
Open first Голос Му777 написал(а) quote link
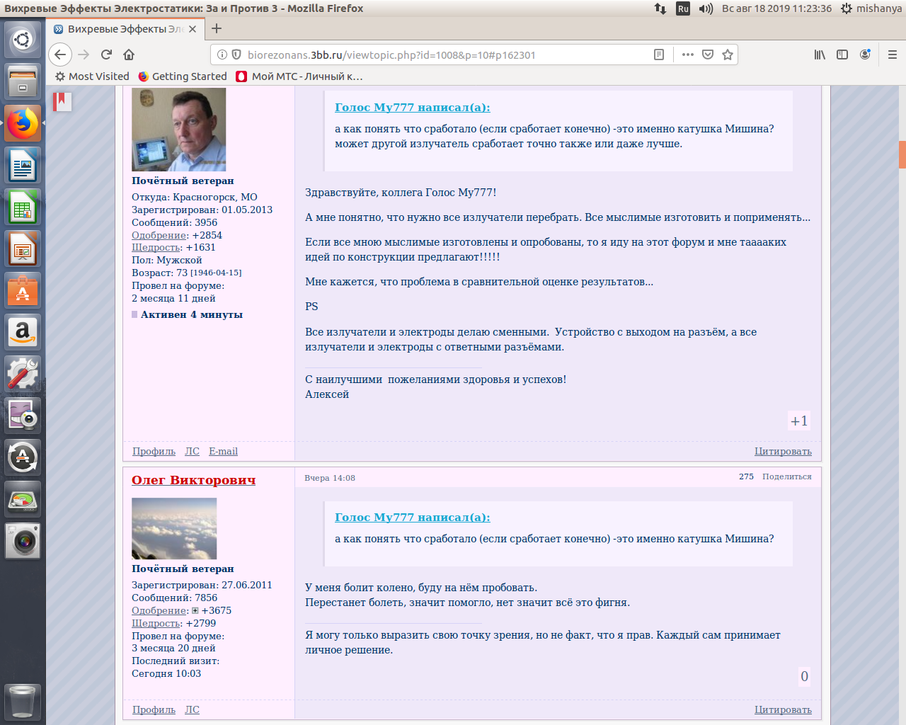click(x=413, y=107)
